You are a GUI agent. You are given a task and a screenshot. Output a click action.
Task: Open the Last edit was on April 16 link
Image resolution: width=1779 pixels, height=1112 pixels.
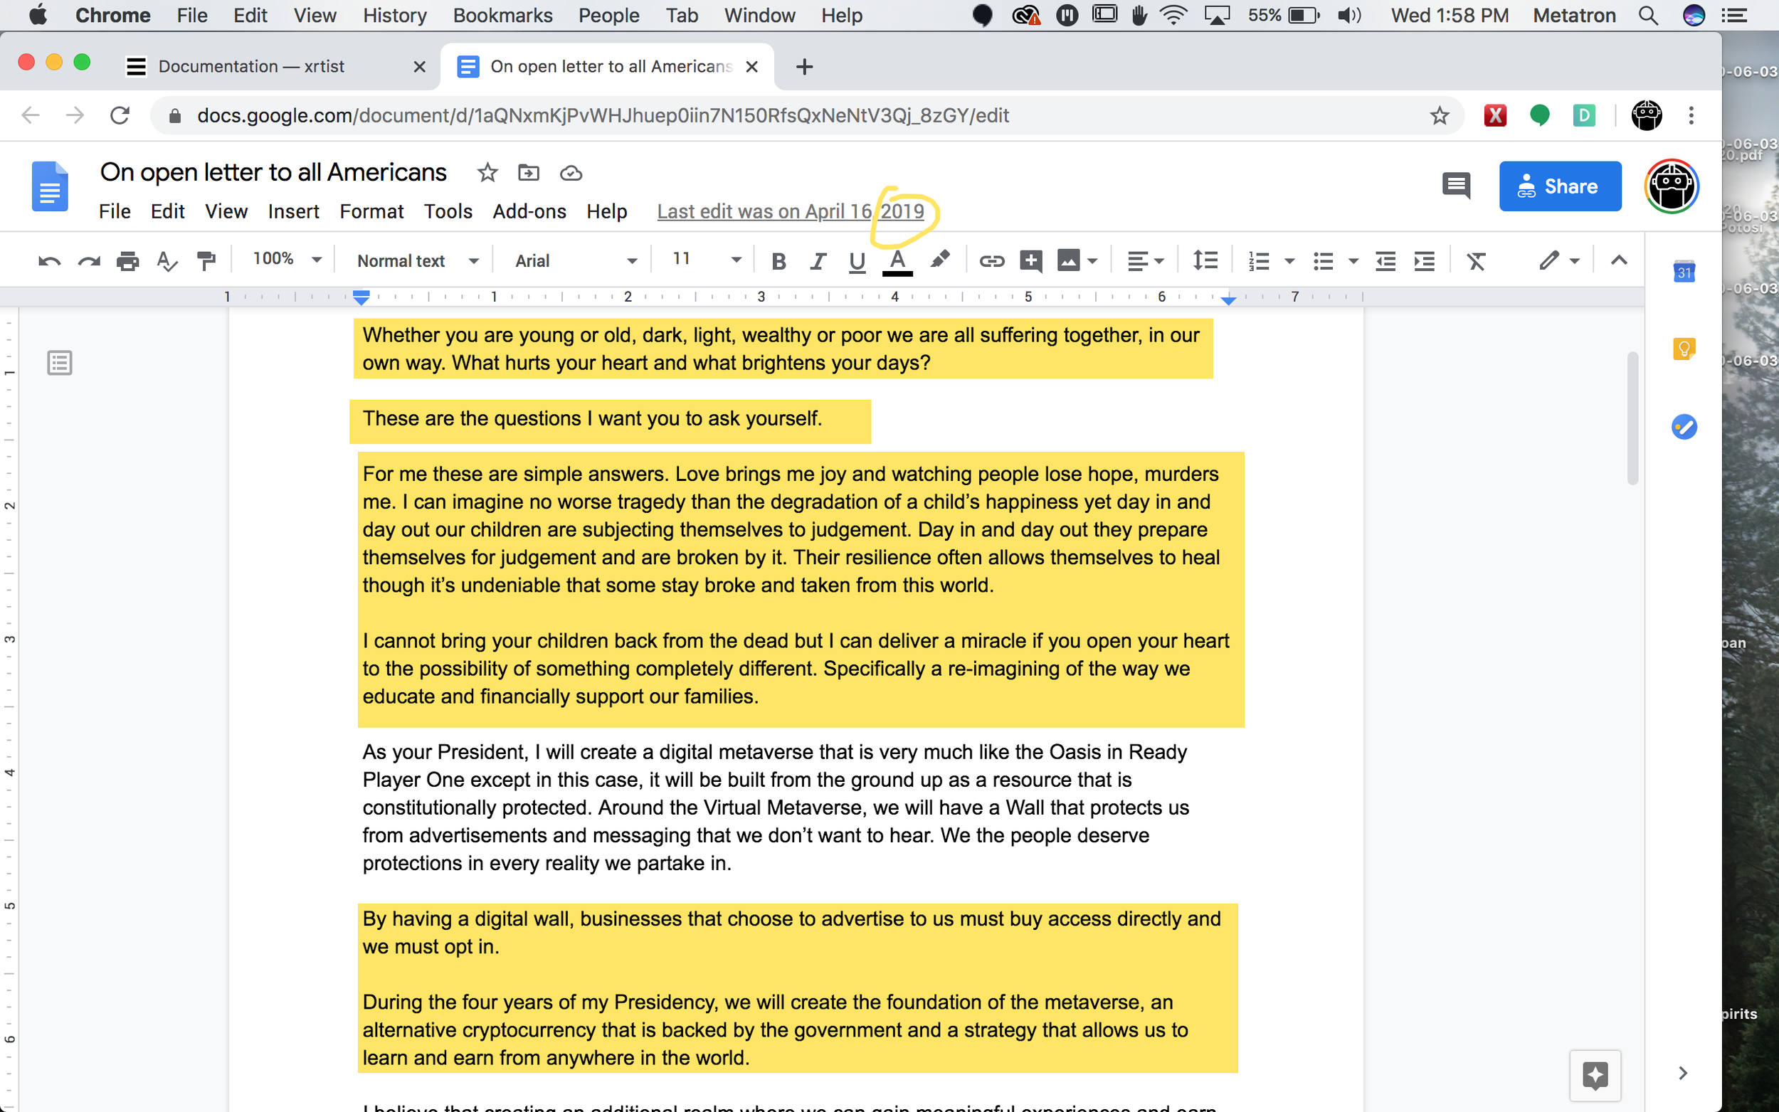[x=790, y=212]
